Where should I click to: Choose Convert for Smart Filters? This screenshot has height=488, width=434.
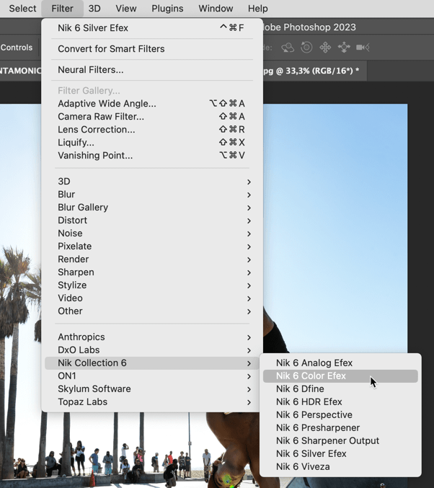pos(152,49)
